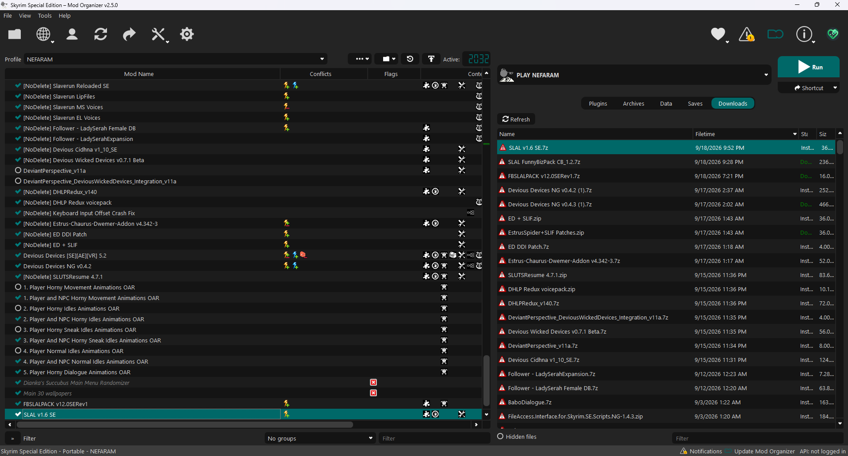
Task: Sort downloads by the Filetime column header
Action: [x=745, y=134]
